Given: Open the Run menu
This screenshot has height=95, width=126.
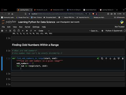Looking at the screenshot, I should pos(21,27).
